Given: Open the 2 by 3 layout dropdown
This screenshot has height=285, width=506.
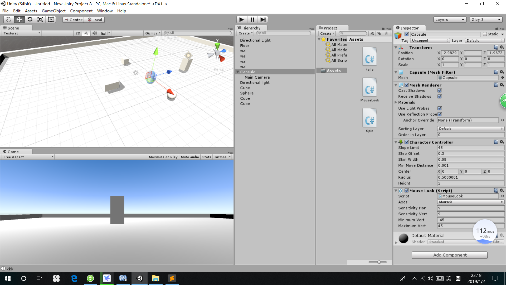Looking at the screenshot, I should pyautogui.click(x=486, y=19).
